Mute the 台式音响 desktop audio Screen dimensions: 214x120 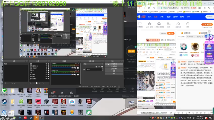[x=75, y=68]
